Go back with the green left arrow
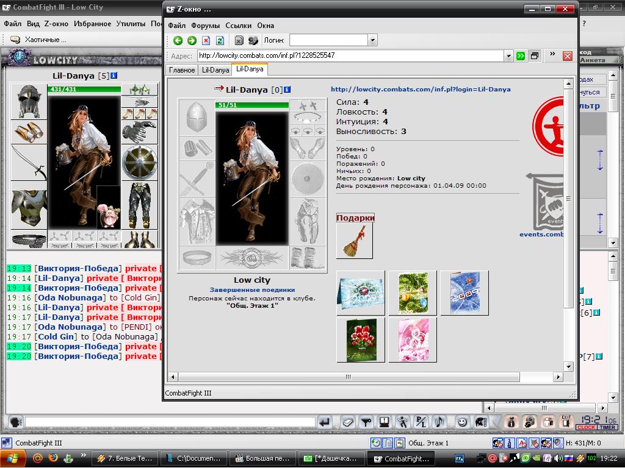Screen dimensions: 625x468 (178, 40)
